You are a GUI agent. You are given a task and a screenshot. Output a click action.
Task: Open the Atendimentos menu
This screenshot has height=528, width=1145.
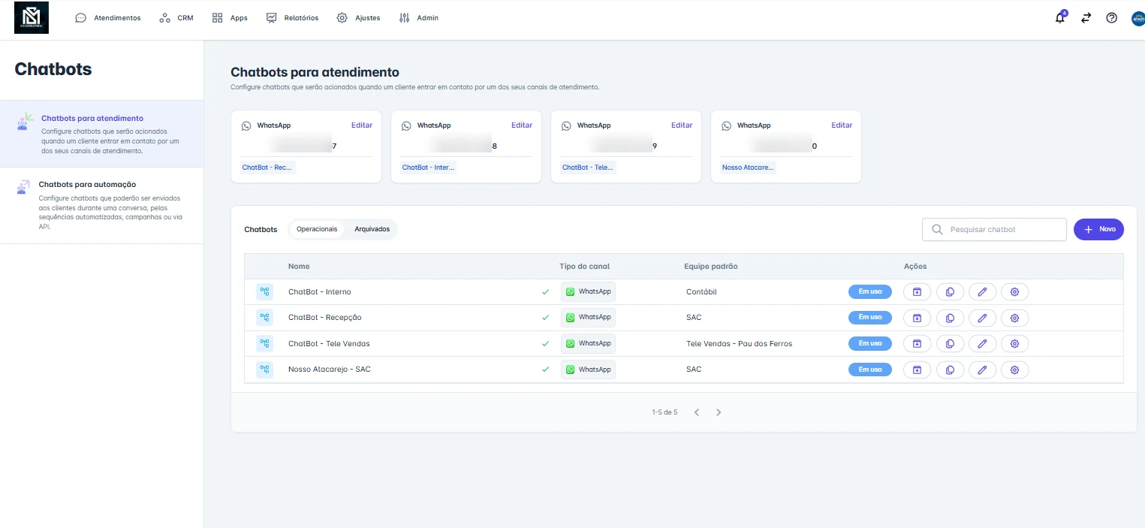point(108,18)
